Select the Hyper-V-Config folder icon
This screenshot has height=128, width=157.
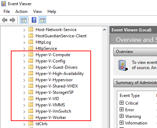31,61
